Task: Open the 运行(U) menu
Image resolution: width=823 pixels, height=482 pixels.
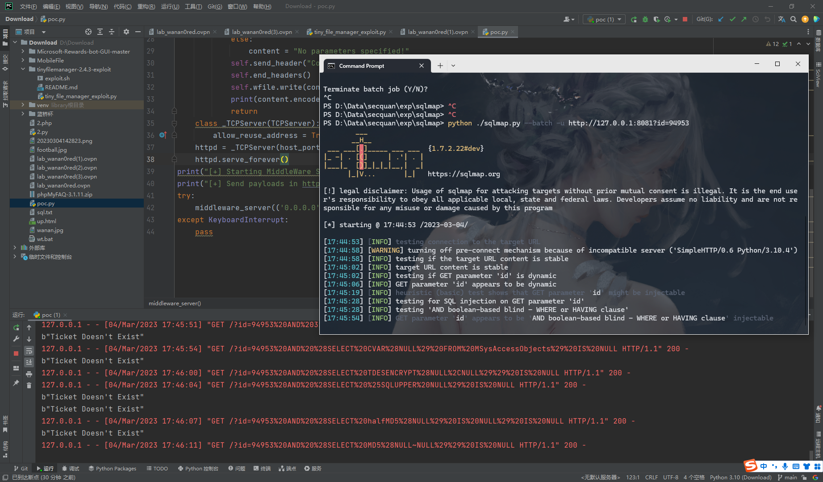Action: pyautogui.click(x=170, y=6)
